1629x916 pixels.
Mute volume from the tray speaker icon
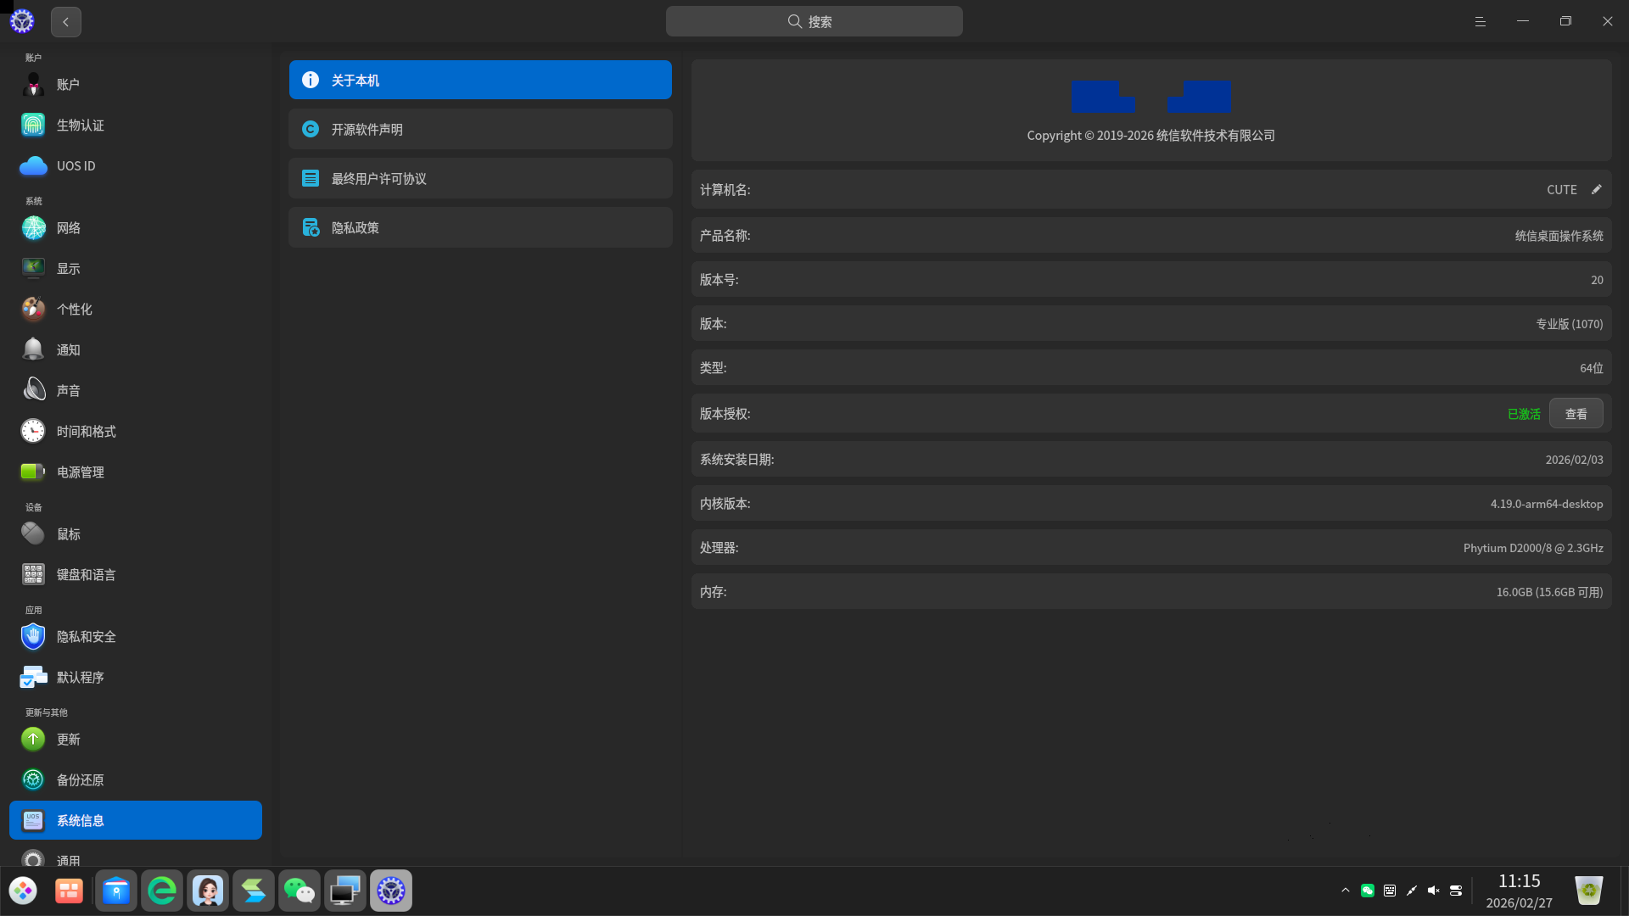click(x=1433, y=891)
